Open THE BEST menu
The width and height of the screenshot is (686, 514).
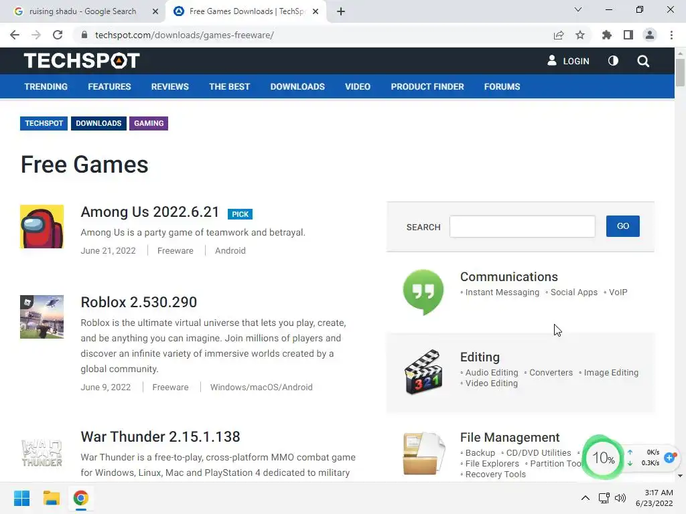pos(229,86)
